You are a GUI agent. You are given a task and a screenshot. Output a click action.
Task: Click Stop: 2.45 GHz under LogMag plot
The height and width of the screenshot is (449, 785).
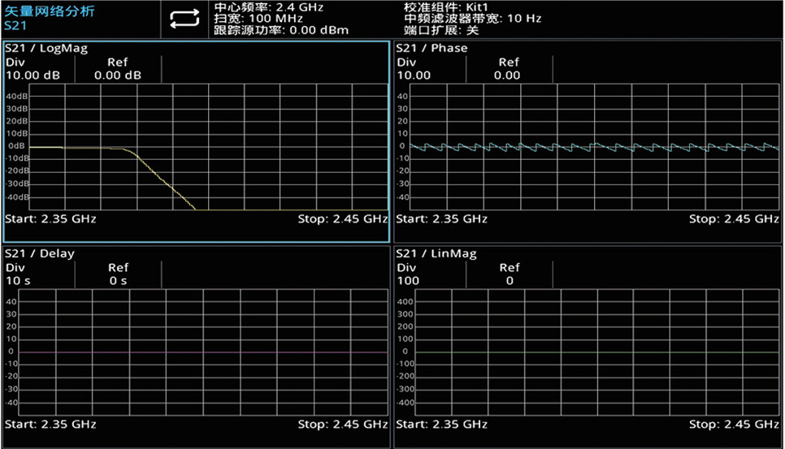(343, 219)
